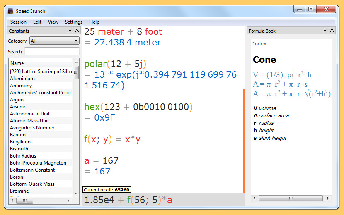Screen dimensions: 344x215
Task: Select the Astronomical Unit constant
Action: click(41, 113)
